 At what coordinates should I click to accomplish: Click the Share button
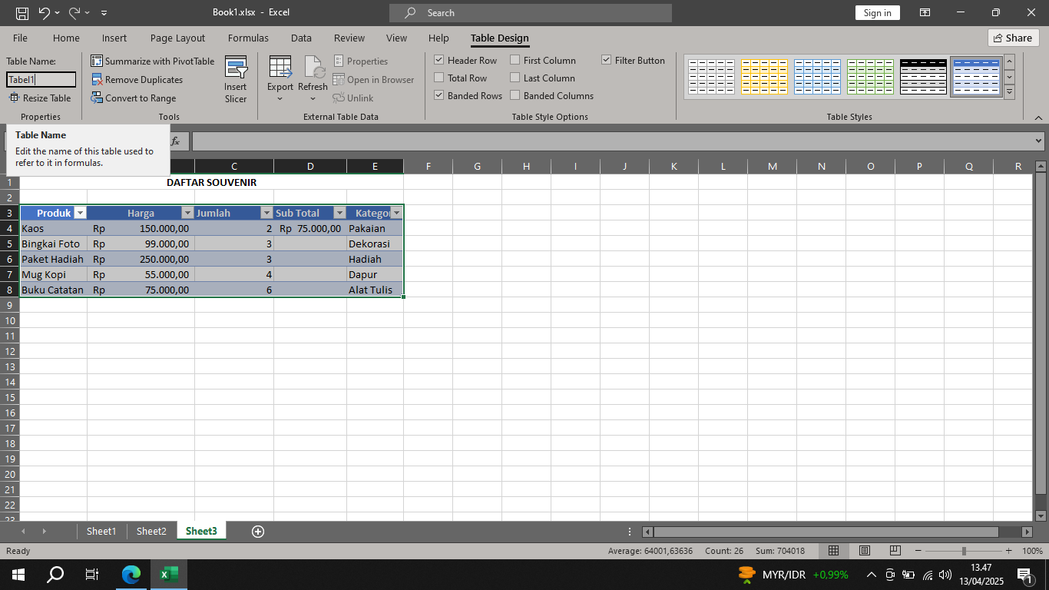click(x=1012, y=38)
